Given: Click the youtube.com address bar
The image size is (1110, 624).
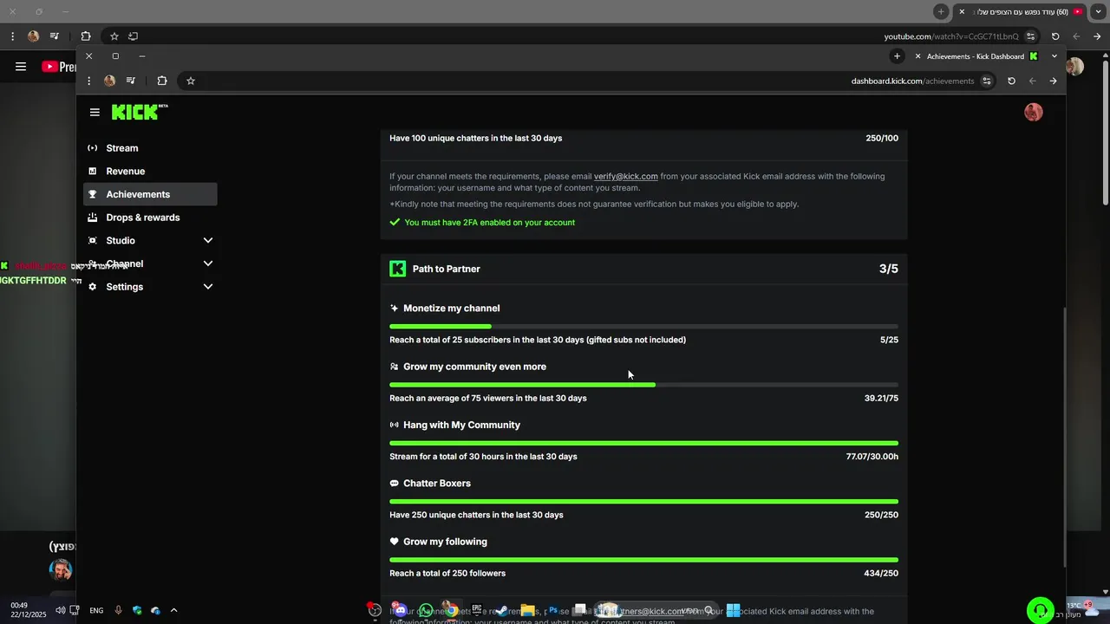Looking at the screenshot, I should click(x=950, y=36).
